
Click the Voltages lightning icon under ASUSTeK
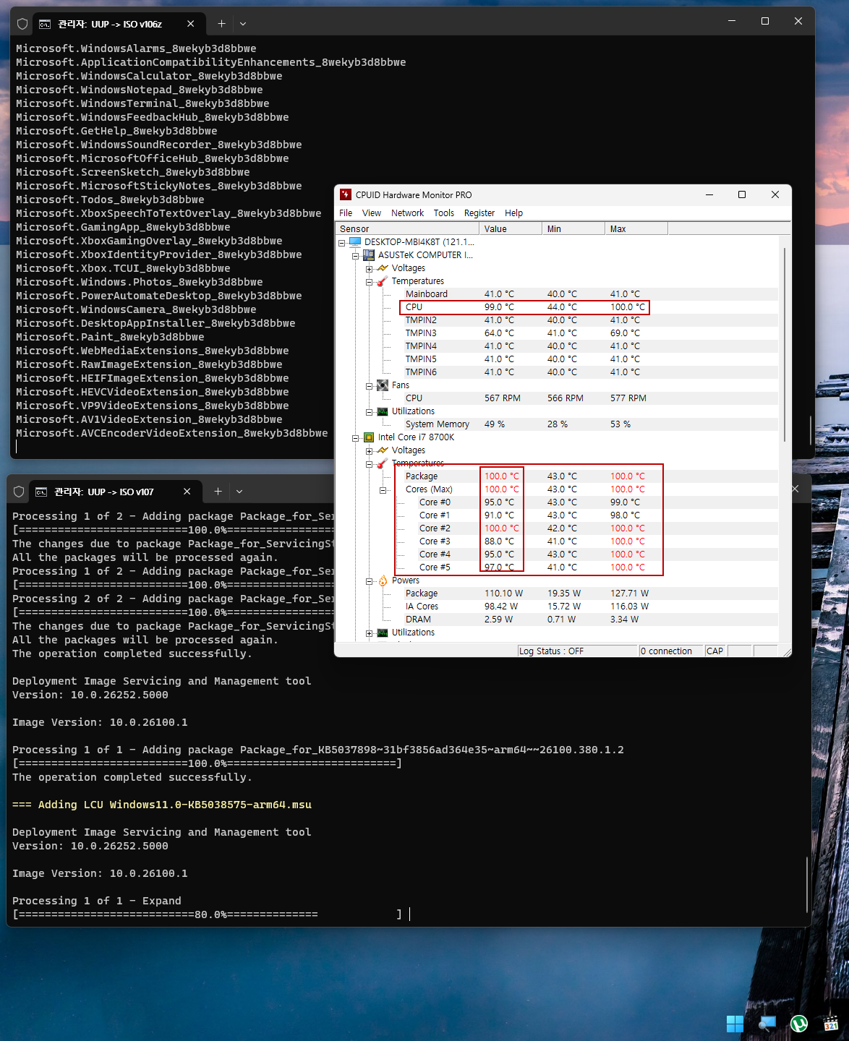(x=383, y=267)
